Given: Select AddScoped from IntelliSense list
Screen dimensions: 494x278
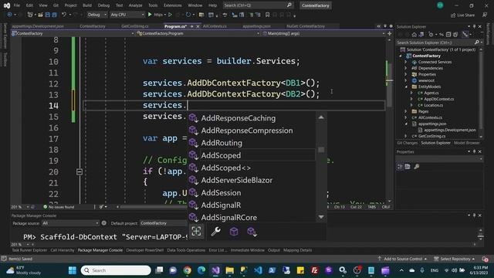Looking at the screenshot, I should [x=252, y=155].
